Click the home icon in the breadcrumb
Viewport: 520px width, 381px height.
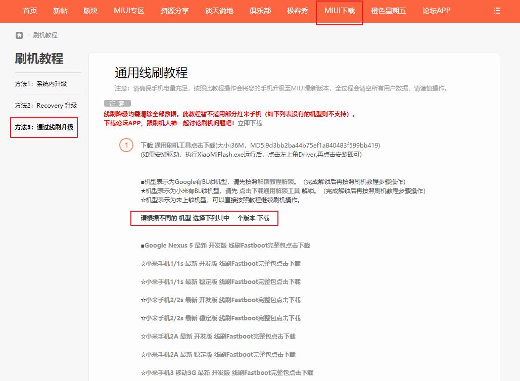click(18, 35)
